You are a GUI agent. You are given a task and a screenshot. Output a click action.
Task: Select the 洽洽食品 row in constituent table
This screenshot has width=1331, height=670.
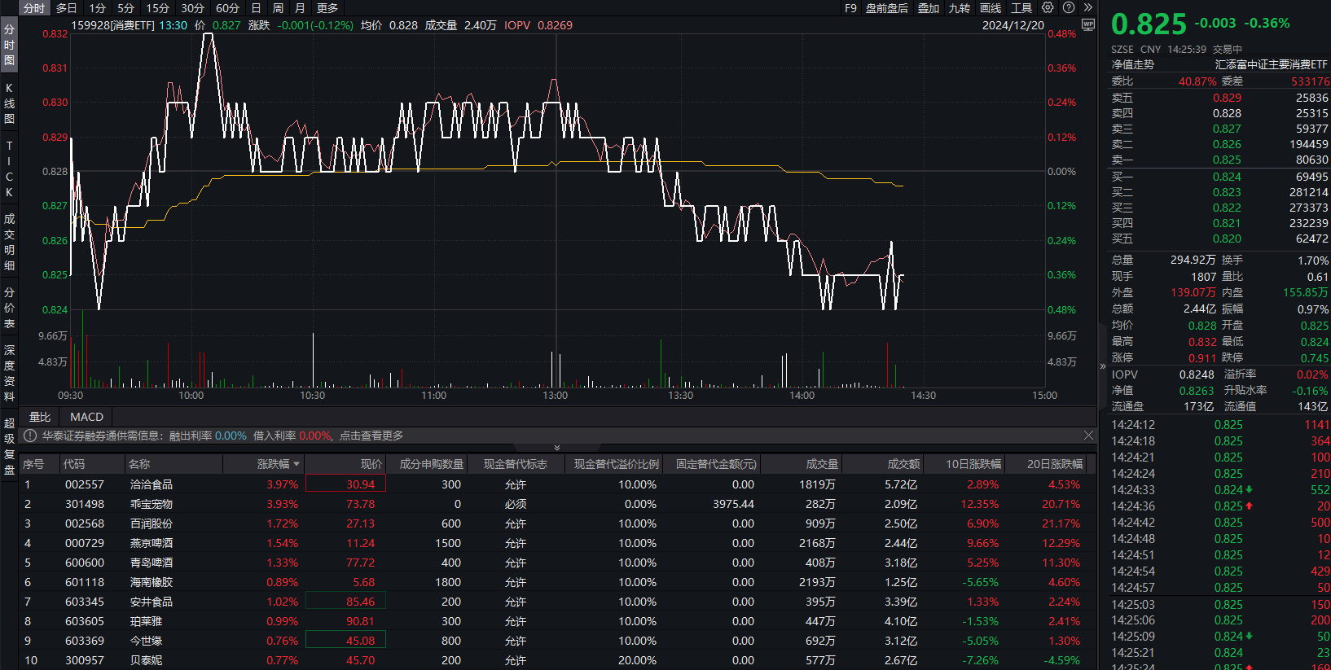click(x=152, y=484)
